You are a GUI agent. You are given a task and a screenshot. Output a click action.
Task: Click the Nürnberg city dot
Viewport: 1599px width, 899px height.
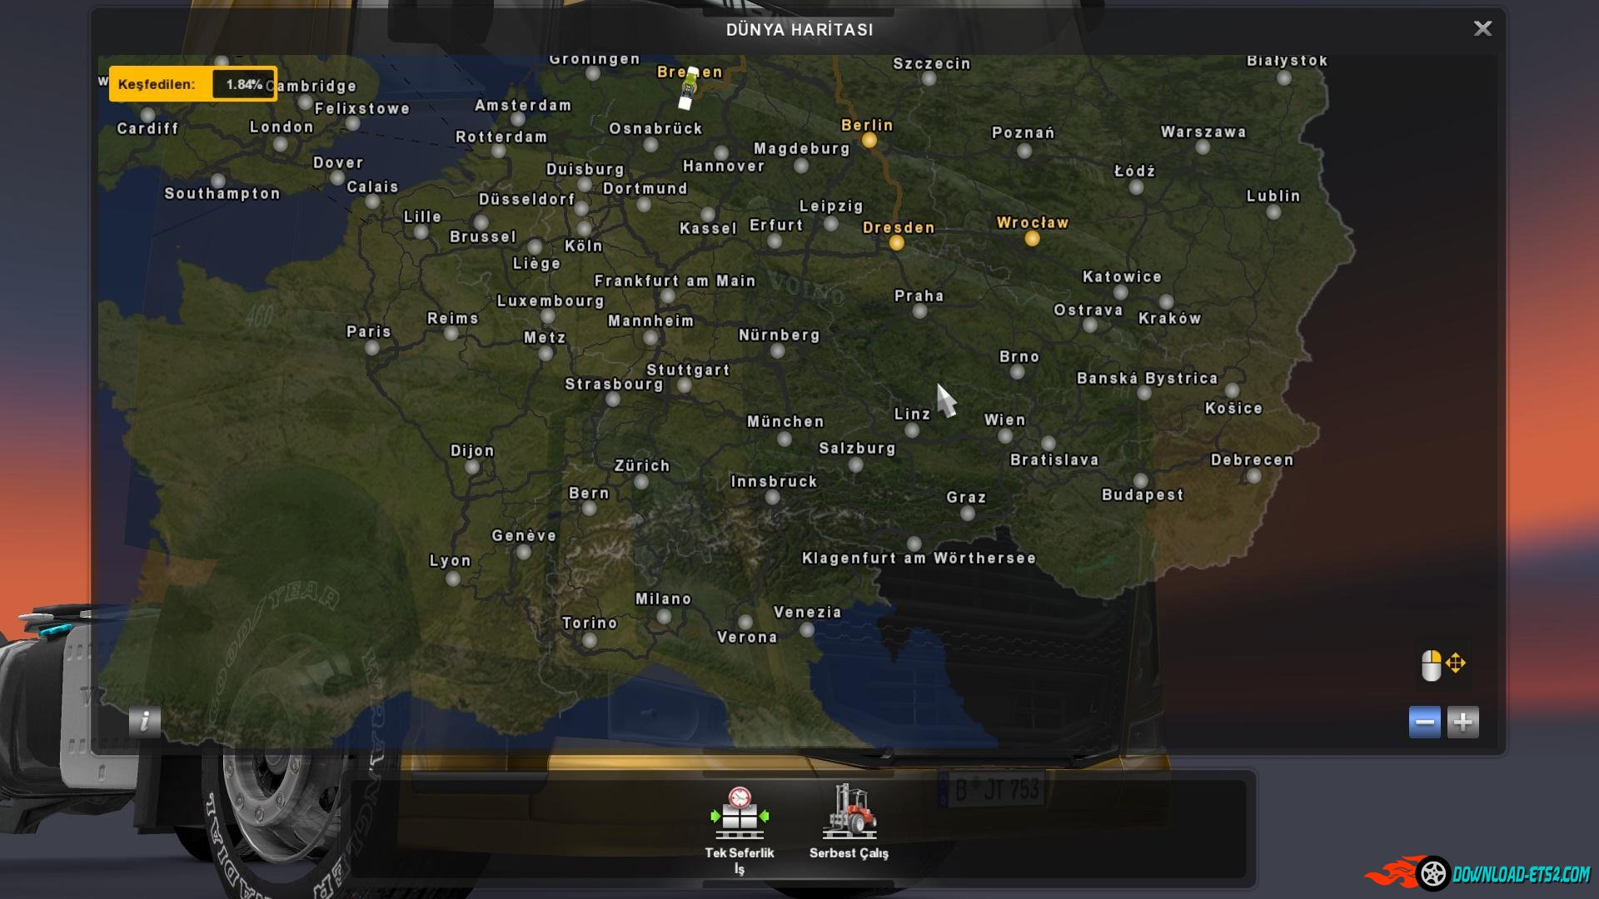tap(778, 351)
